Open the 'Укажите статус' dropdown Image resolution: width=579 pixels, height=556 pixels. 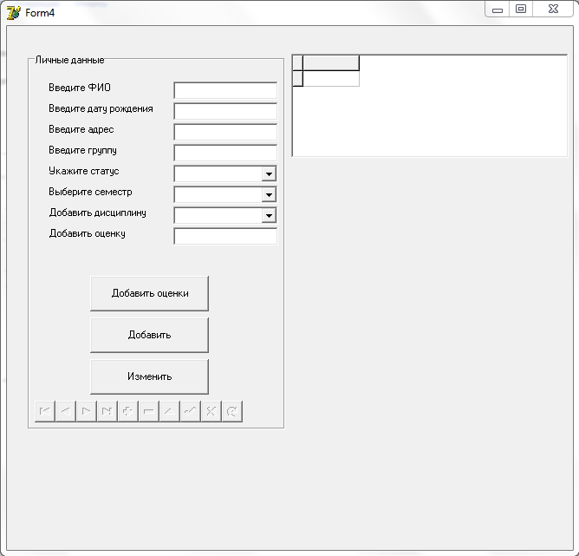pyautogui.click(x=269, y=173)
